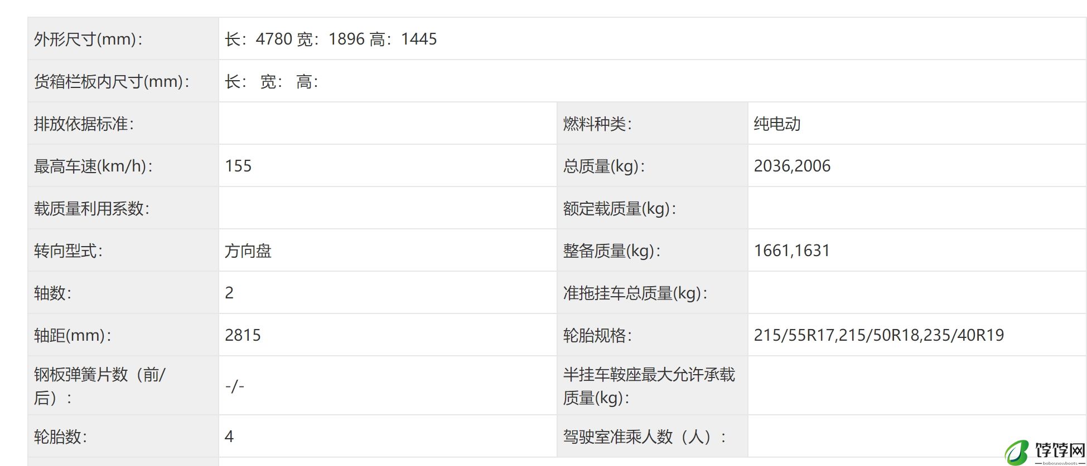Click the 驾驶室准乘人数(人) label
This screenshot has width=1087, height=466.
(644, 436)
